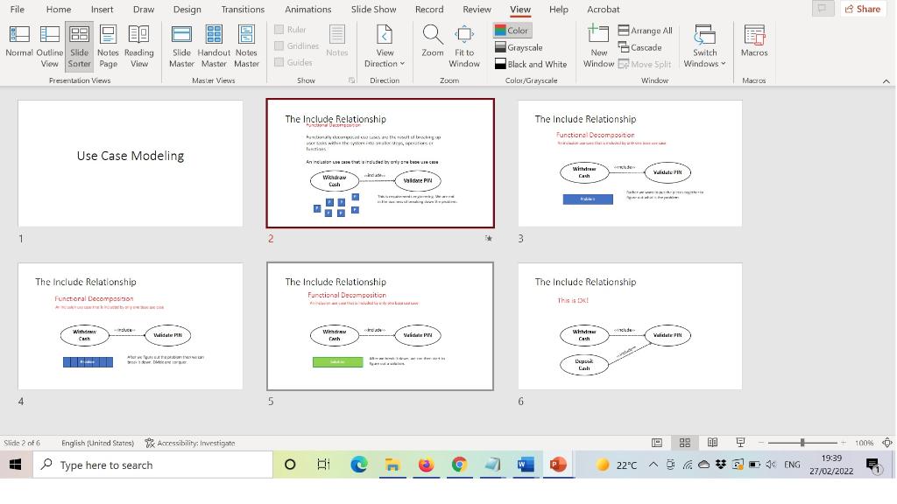Open Slide Master view
The width and height of the screenshot is (897, 504).
tap(181, 46)
